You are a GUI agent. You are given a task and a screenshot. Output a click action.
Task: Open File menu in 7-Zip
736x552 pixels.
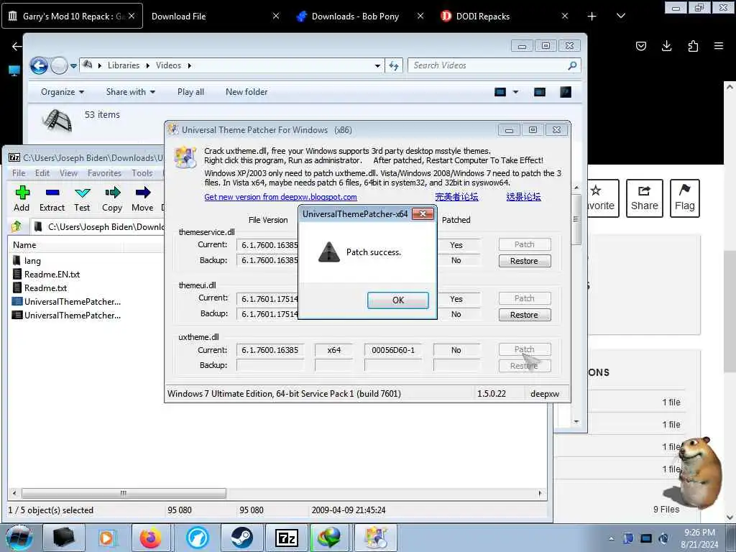(x=19, y=173)
